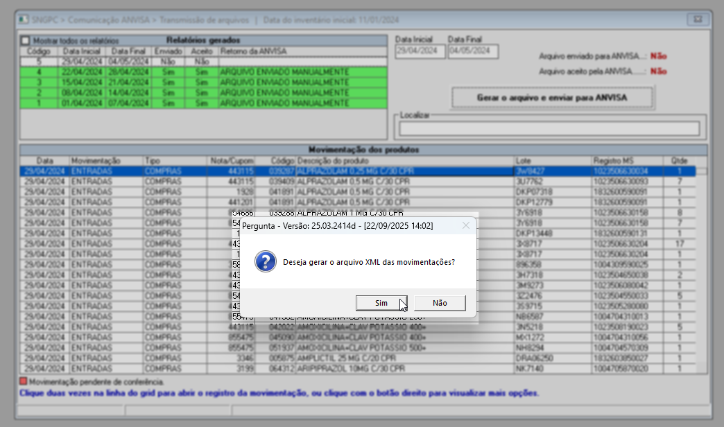The height and width of the screenshot is (427, 724).
Task: Click the Registro MS column header
Action: [x=628, y=161]
